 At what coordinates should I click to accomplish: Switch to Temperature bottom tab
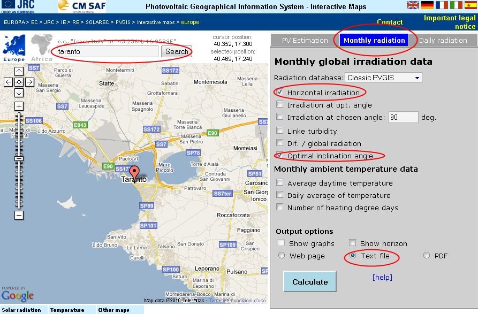coord(72,310)
